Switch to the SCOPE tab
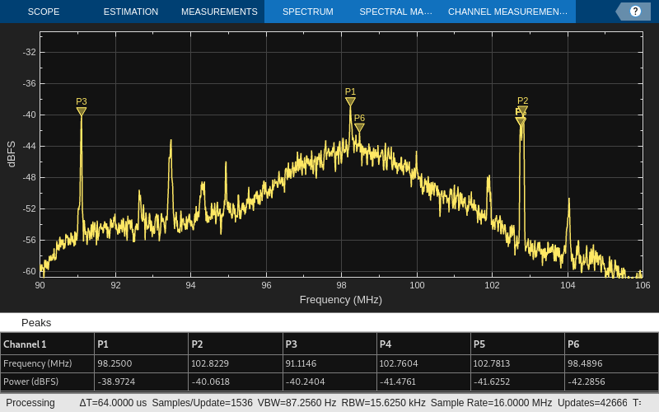 (44, 12)
